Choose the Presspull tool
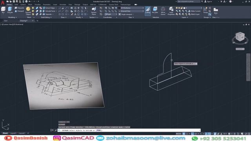251x141 pixels. point(19,11)
